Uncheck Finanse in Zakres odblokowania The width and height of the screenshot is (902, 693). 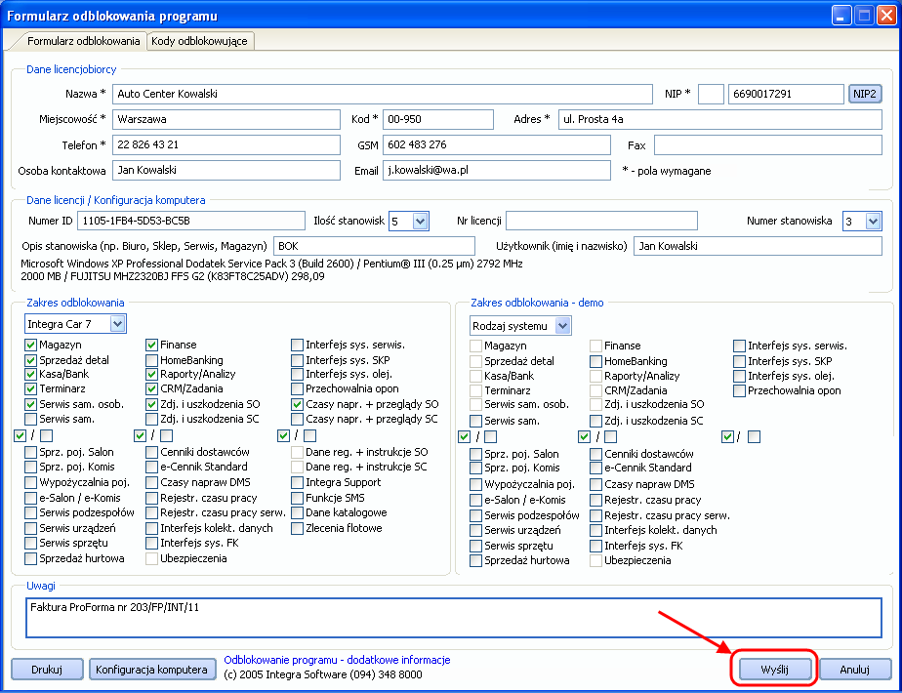pos(152,346)
